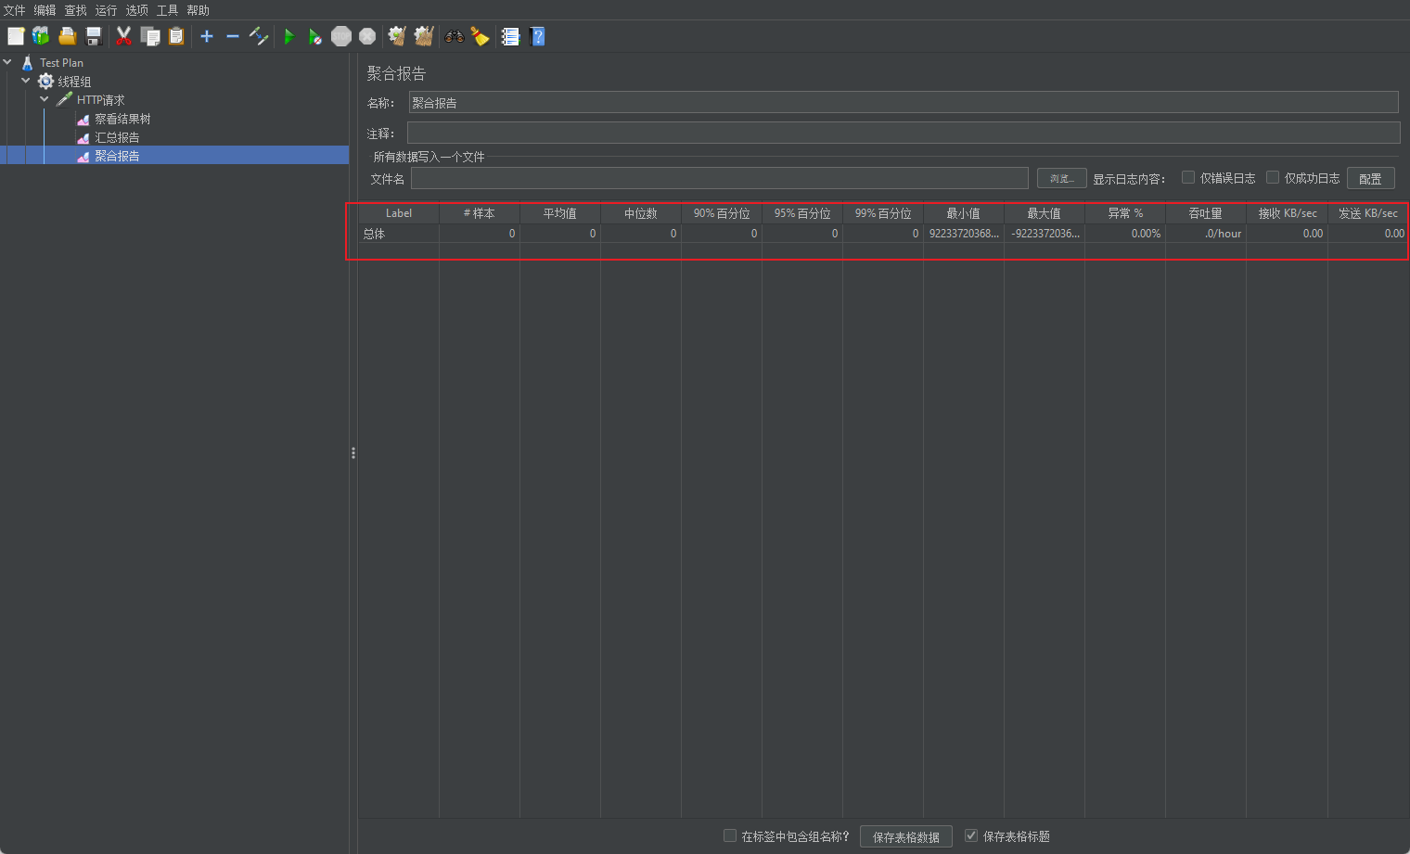Clear results with single broom icon
This screenshot has height=854, width=1410.
[397, 36]
